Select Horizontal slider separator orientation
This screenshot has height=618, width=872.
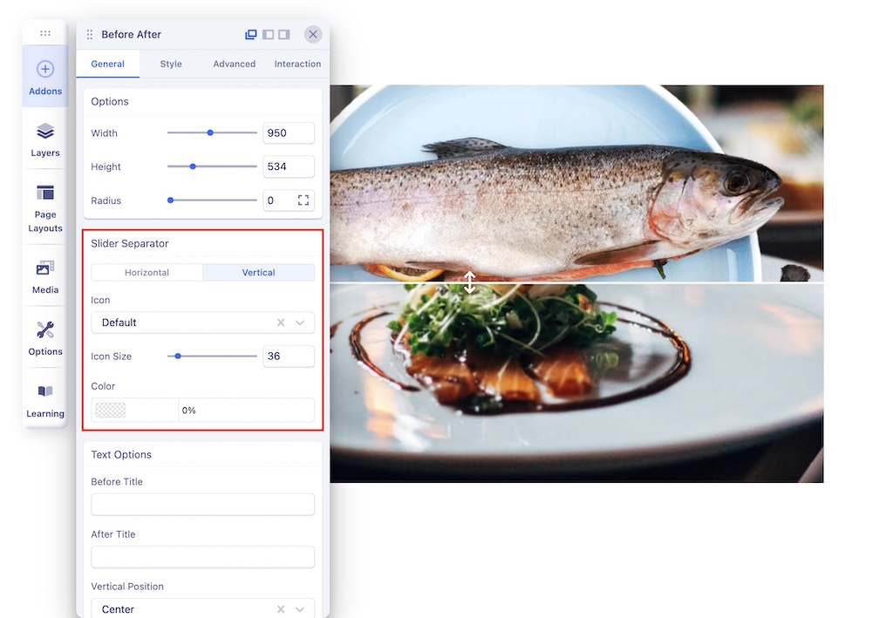pos(146,273)
